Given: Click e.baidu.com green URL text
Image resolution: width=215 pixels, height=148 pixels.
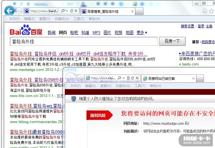Looking at the screenshot, I should tap(189, 64).
